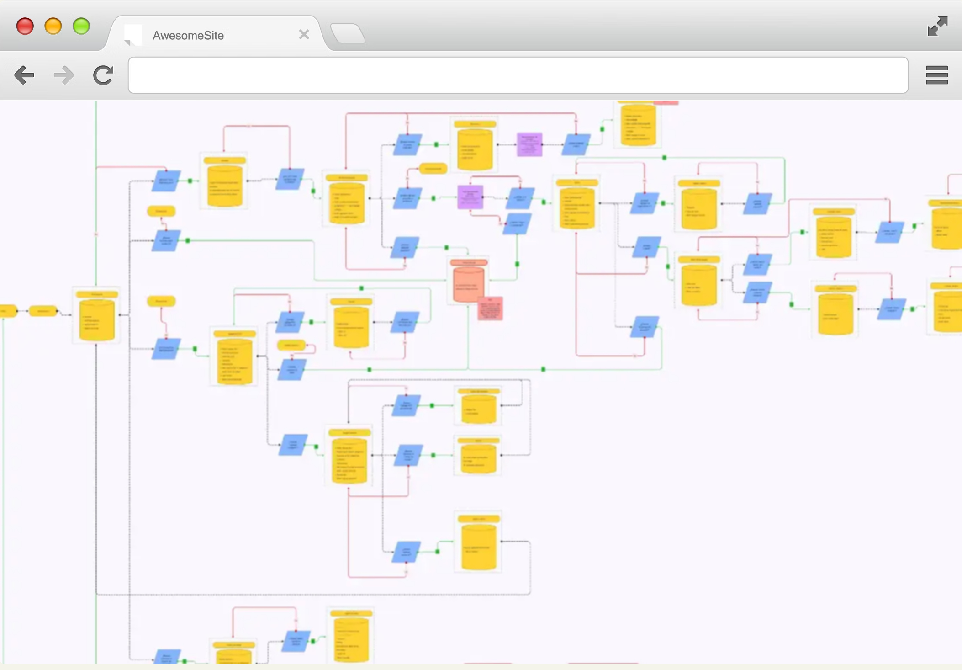Image resolution: width=962 pixels, height=670 pixels.
Task: Click the green macOS zoom window button
Action: click(81, 26)
